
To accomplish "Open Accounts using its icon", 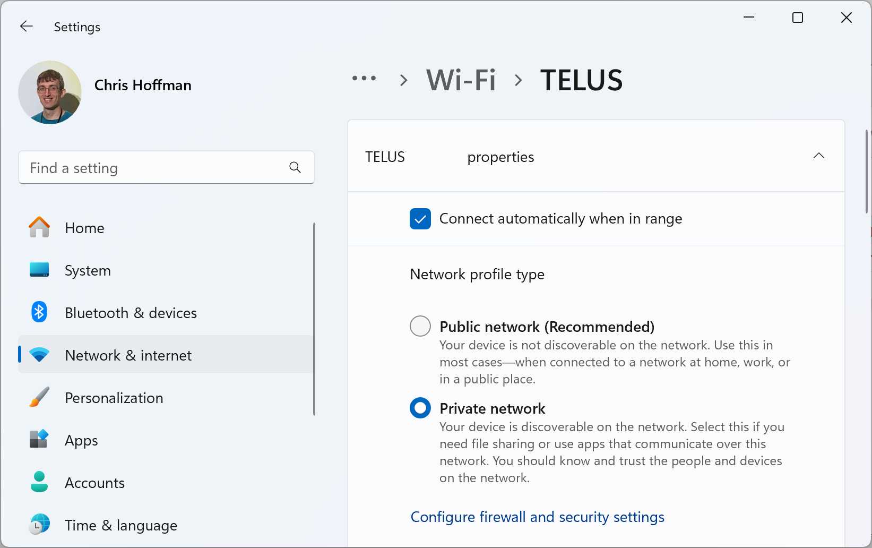I will point(39,482).
